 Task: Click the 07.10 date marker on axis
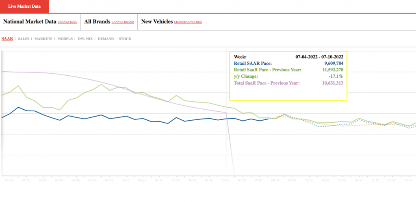[x=226, y=180]
